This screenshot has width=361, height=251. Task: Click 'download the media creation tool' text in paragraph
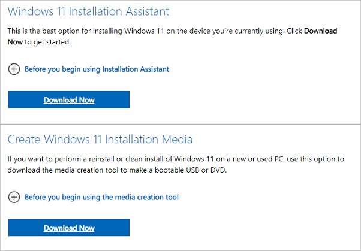coord(59,169)
